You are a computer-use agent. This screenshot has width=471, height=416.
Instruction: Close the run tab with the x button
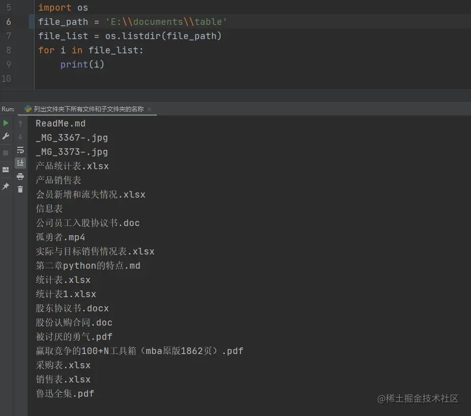(149, 109)
